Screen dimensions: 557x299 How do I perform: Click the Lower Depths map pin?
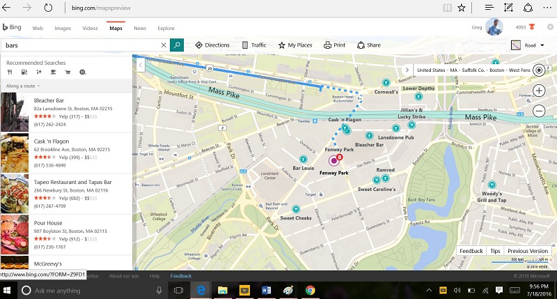pyautogui.click(x=418, y=96)
